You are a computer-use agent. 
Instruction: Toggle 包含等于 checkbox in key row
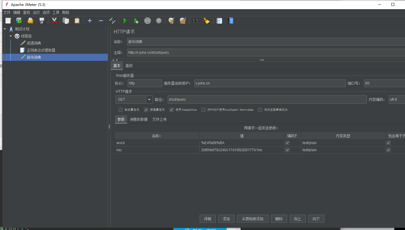pyautogui.click(x=388, y=150)
